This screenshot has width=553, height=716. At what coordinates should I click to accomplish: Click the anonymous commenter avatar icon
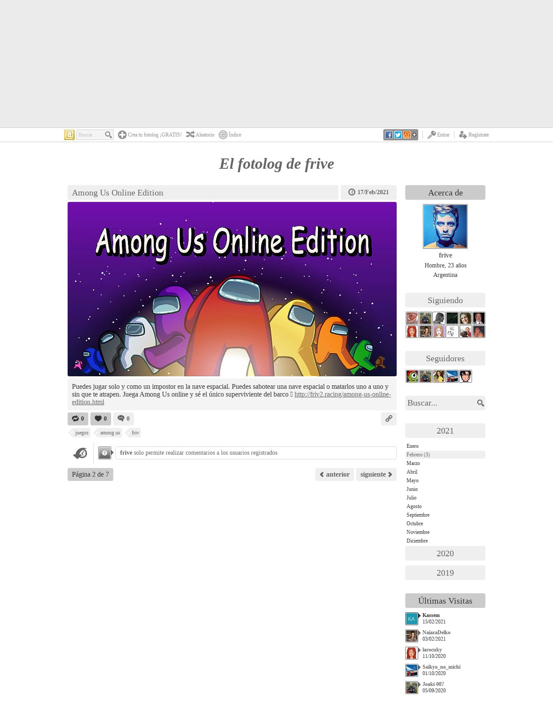point(105,453)
